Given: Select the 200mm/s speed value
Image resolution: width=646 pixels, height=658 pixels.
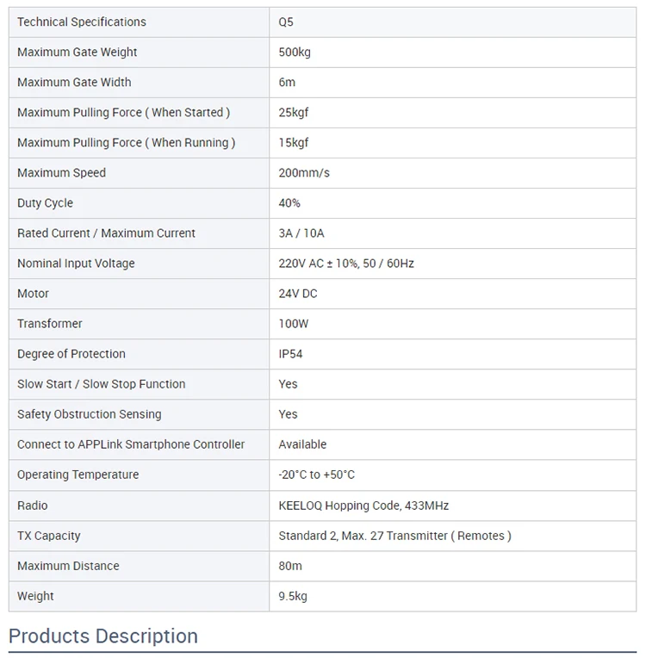Looking at the screenshot, I should pyautogui.click(x=304, y=172).
